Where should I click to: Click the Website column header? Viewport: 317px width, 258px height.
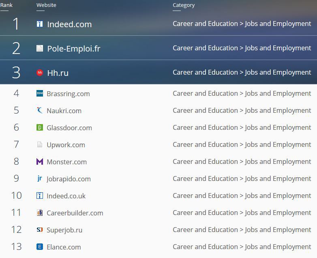tap(46, 5)
